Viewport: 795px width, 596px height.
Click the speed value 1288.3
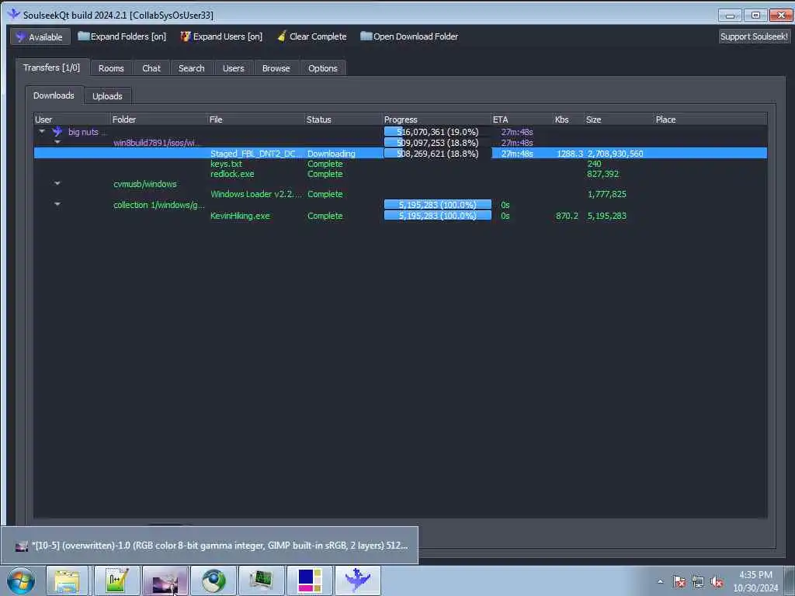pos(570,154)
